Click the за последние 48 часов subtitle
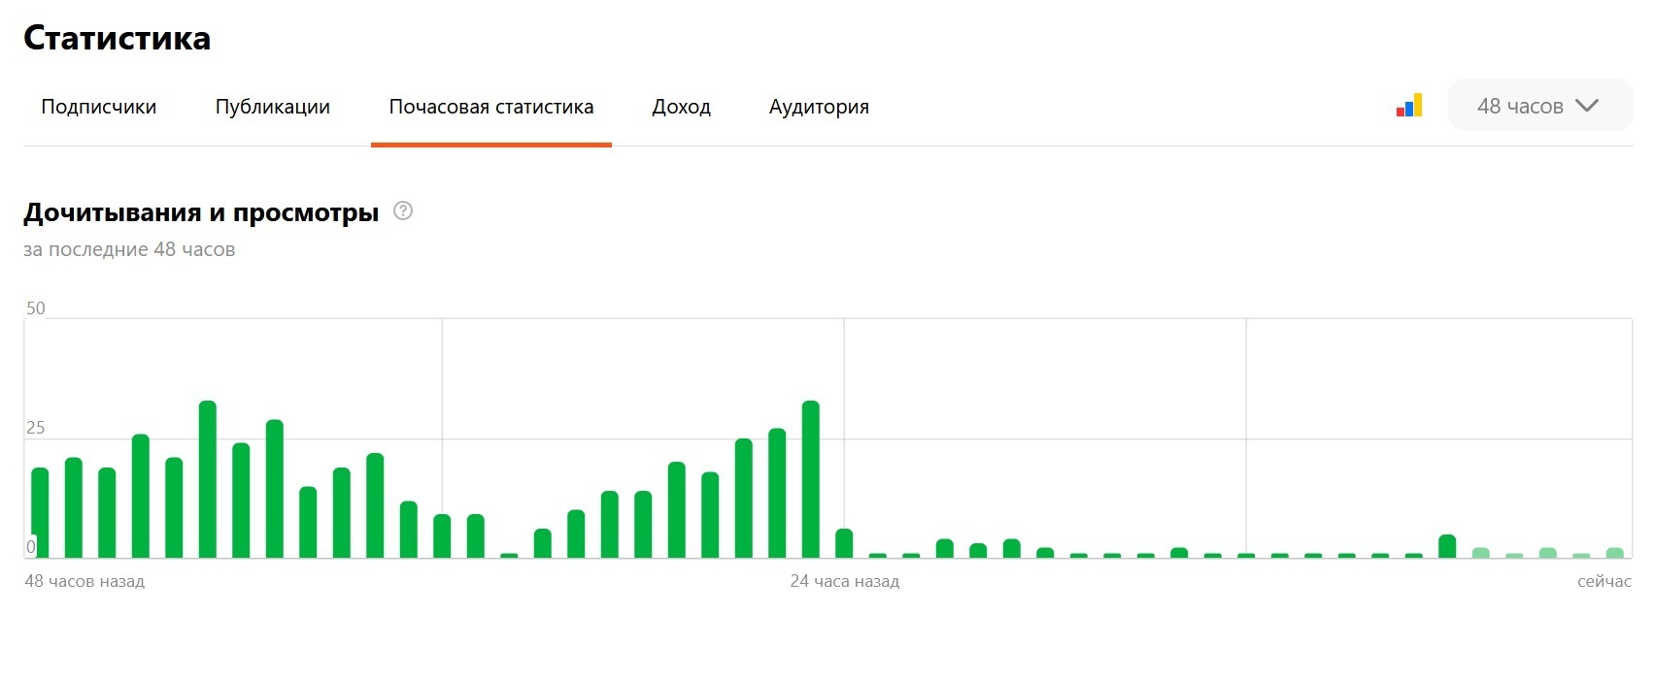Viewport: 1654px width, 679px height. pyautogui.click(x=129, y=249)
